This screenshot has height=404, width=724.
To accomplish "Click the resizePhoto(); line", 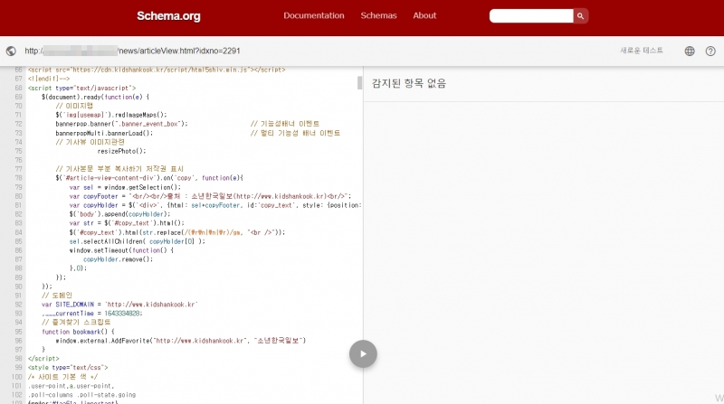I will tap(121, 151).
